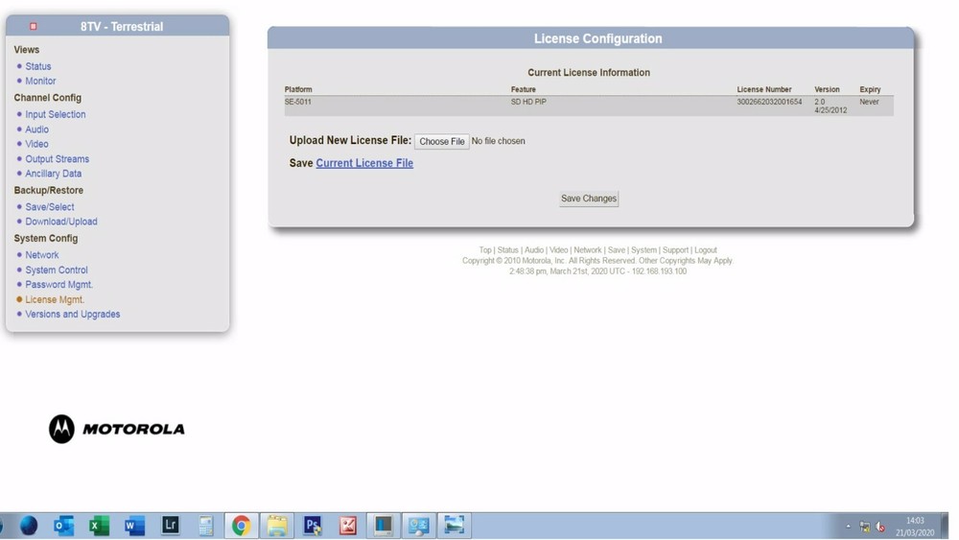959x540 pixels.
Task: Open File Explorer from the taskbar
Action: [276, 526]
